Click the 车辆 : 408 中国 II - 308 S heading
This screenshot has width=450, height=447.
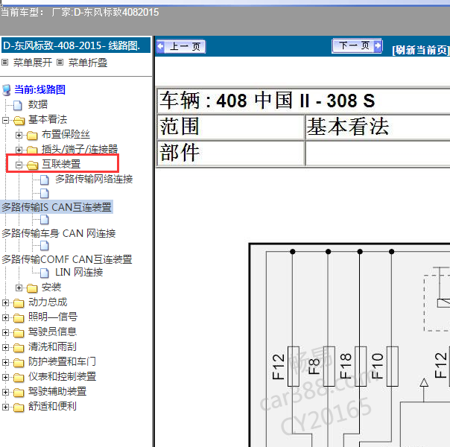[x=267, y=101]
